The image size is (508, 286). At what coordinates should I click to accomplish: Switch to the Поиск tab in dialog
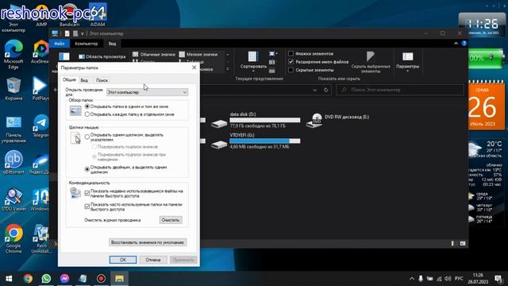(x=102, y=80)
